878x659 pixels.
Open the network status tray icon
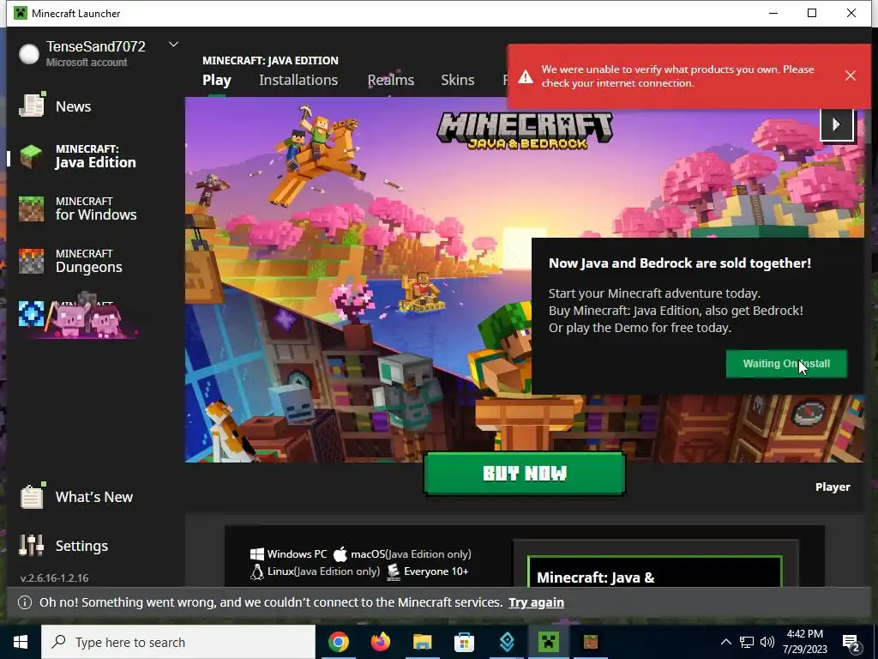747,642
